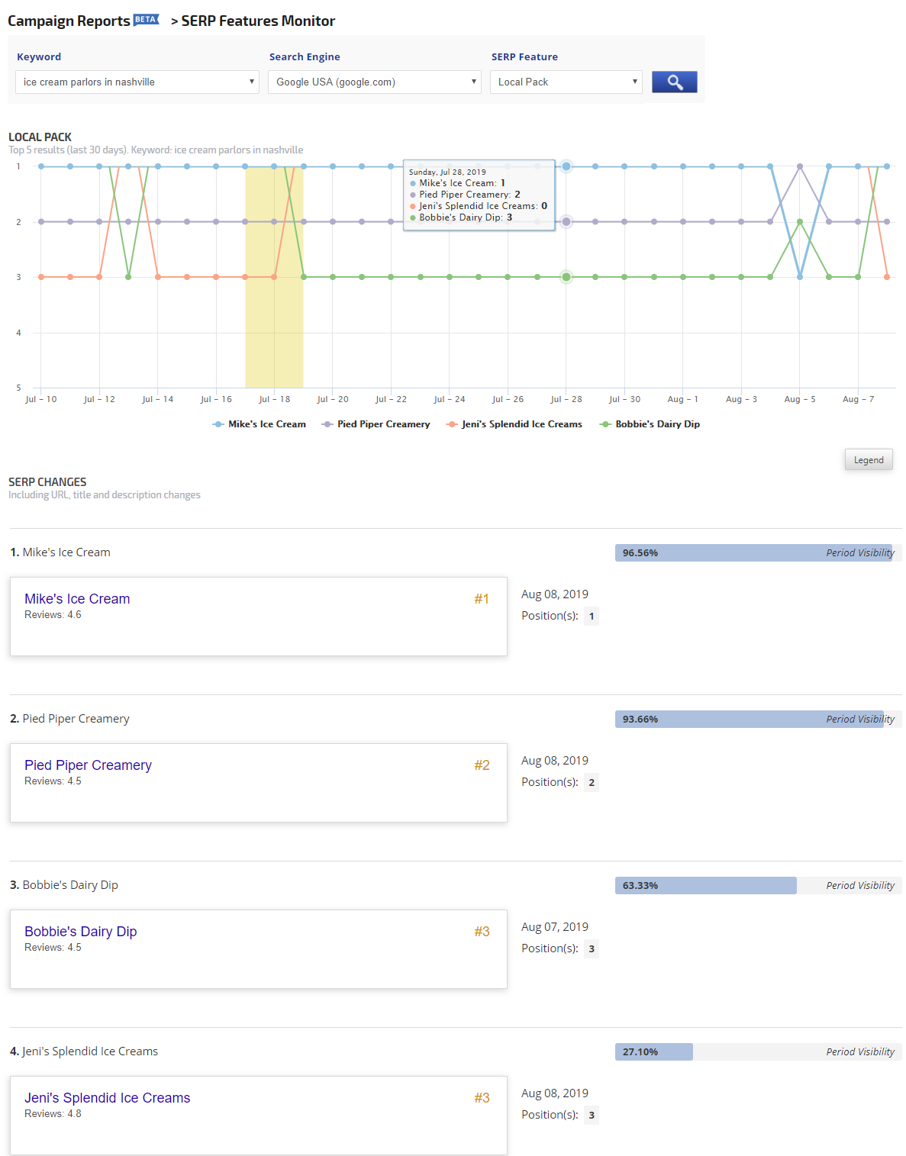Click the BETA badge icon

click(146, 20)
